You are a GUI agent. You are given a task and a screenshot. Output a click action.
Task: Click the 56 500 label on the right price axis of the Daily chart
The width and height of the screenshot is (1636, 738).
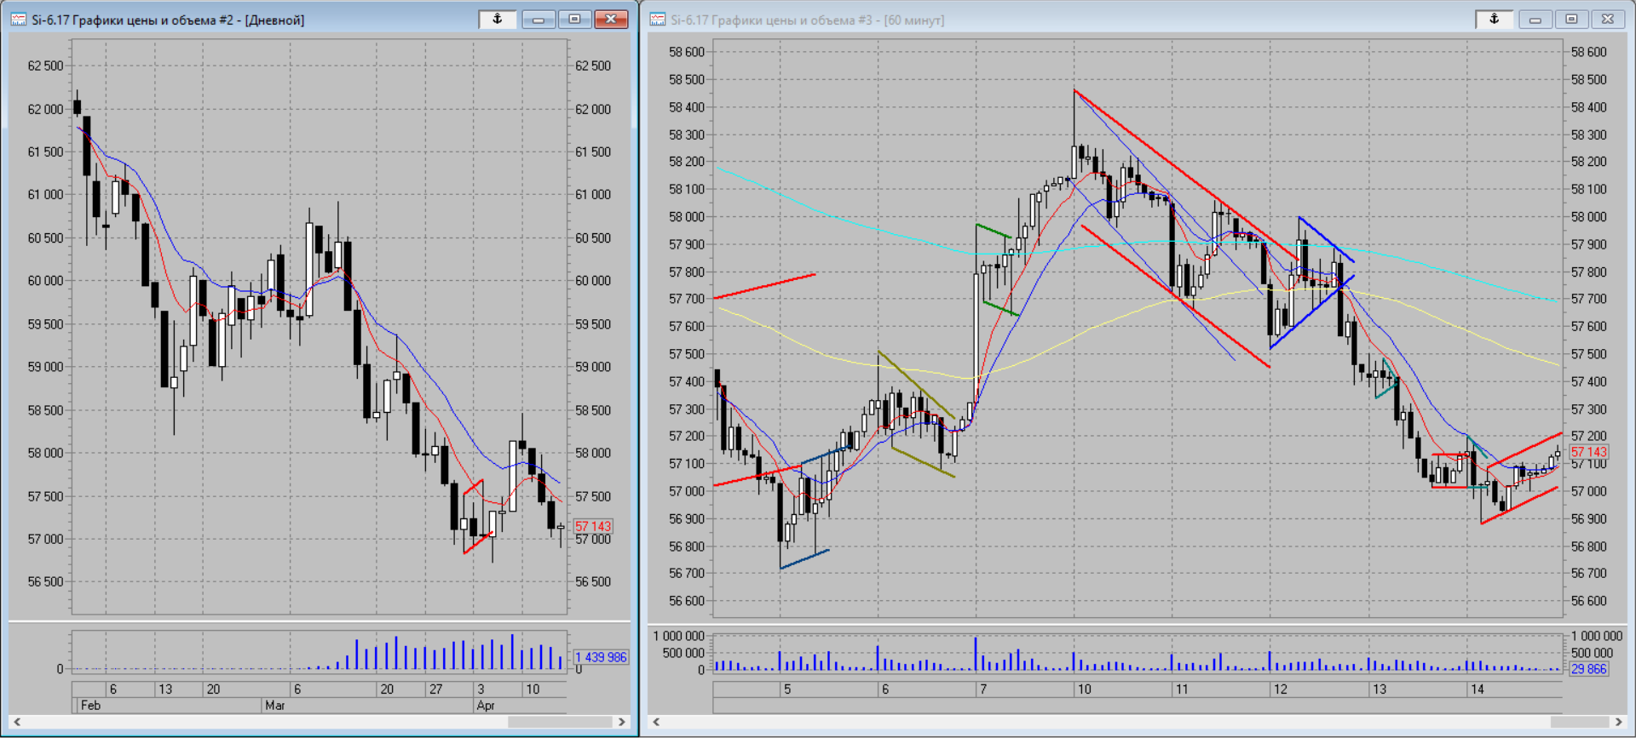[593, 581]
